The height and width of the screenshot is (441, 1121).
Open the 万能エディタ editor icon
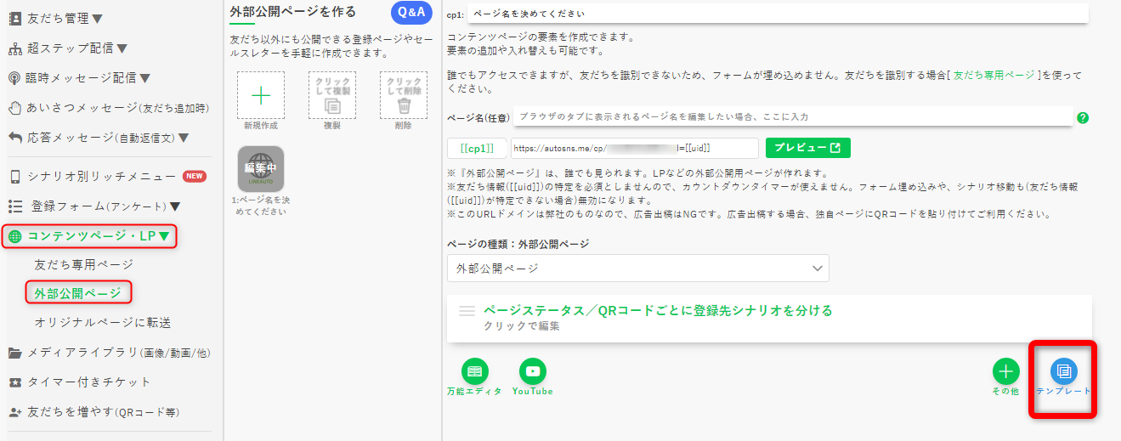click(474, 371)
